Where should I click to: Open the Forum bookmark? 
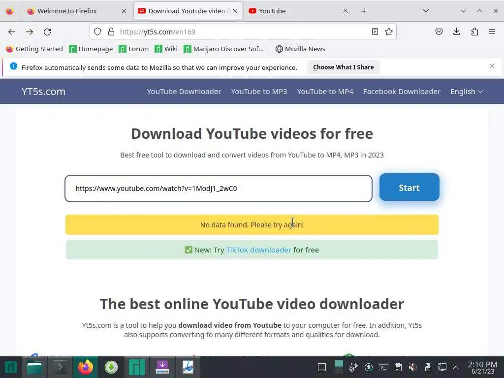click(x=134, y=49)
